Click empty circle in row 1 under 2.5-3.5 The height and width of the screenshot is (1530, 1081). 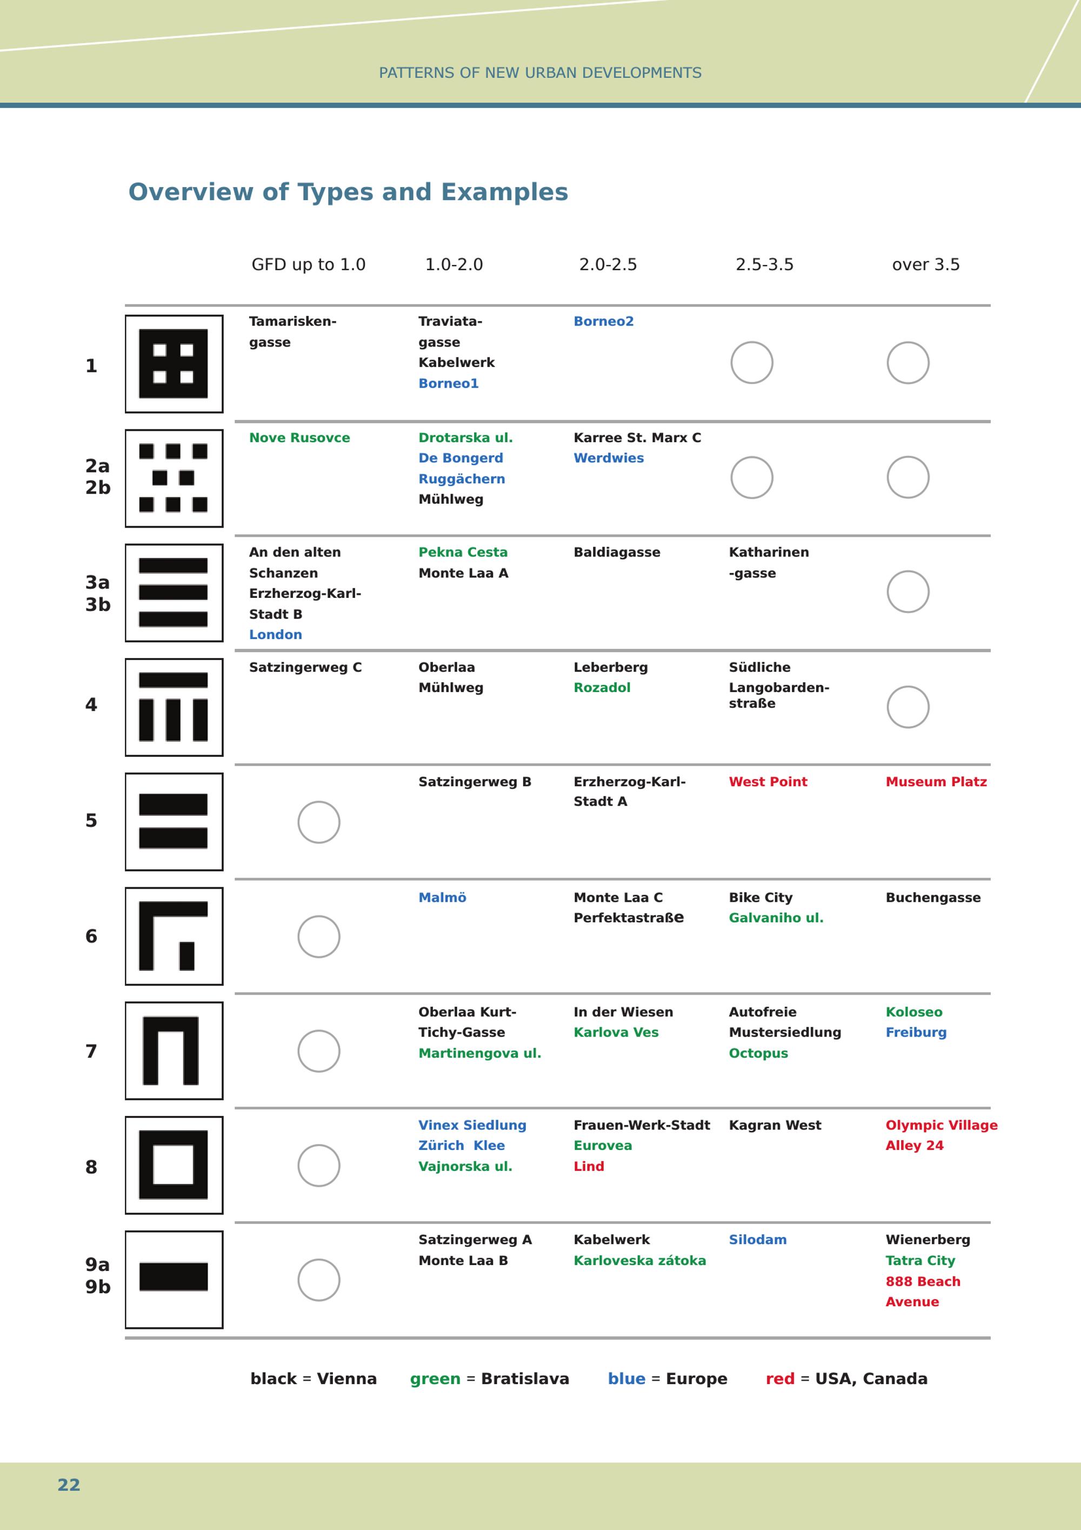[x=752, y=363]
